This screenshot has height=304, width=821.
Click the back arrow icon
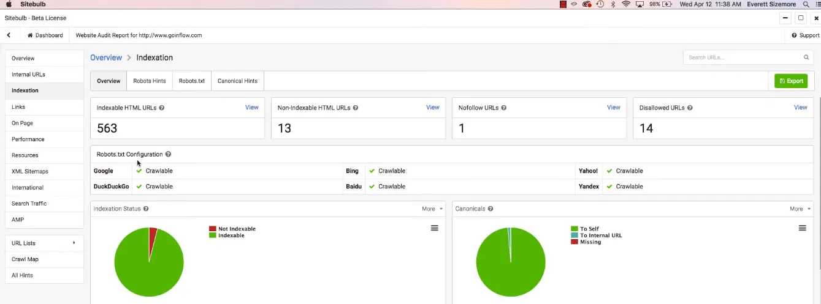pyautogui.click(x=9, y=35)
